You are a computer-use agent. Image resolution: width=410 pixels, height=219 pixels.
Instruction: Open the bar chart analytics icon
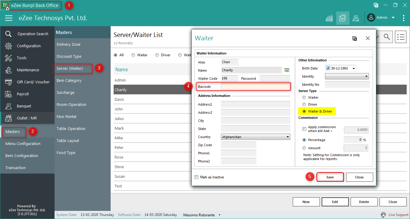(330, 18)
